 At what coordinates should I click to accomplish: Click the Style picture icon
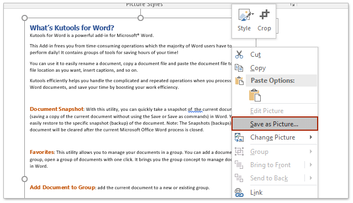tap(245, 15)
